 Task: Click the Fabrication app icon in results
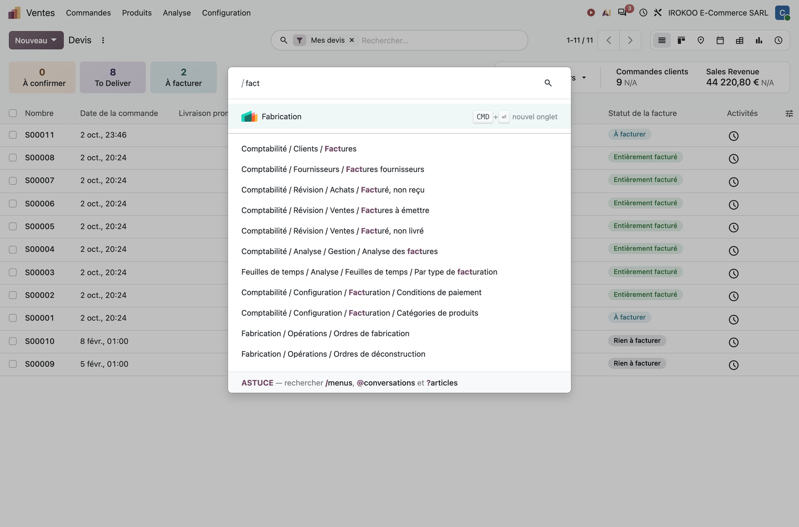pos(250,116)
